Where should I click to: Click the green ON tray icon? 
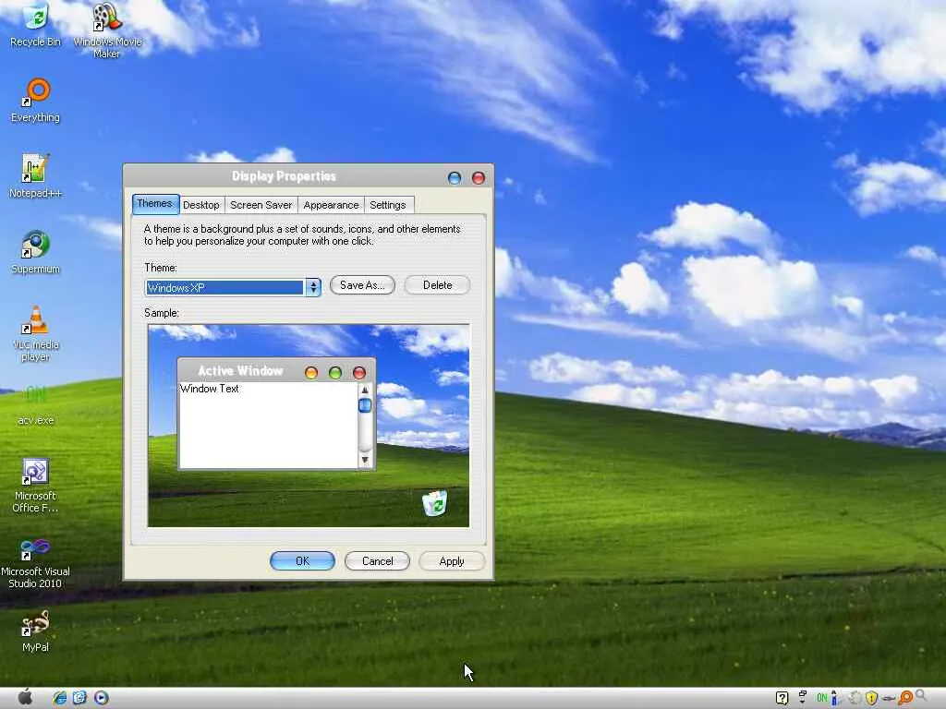821,698
